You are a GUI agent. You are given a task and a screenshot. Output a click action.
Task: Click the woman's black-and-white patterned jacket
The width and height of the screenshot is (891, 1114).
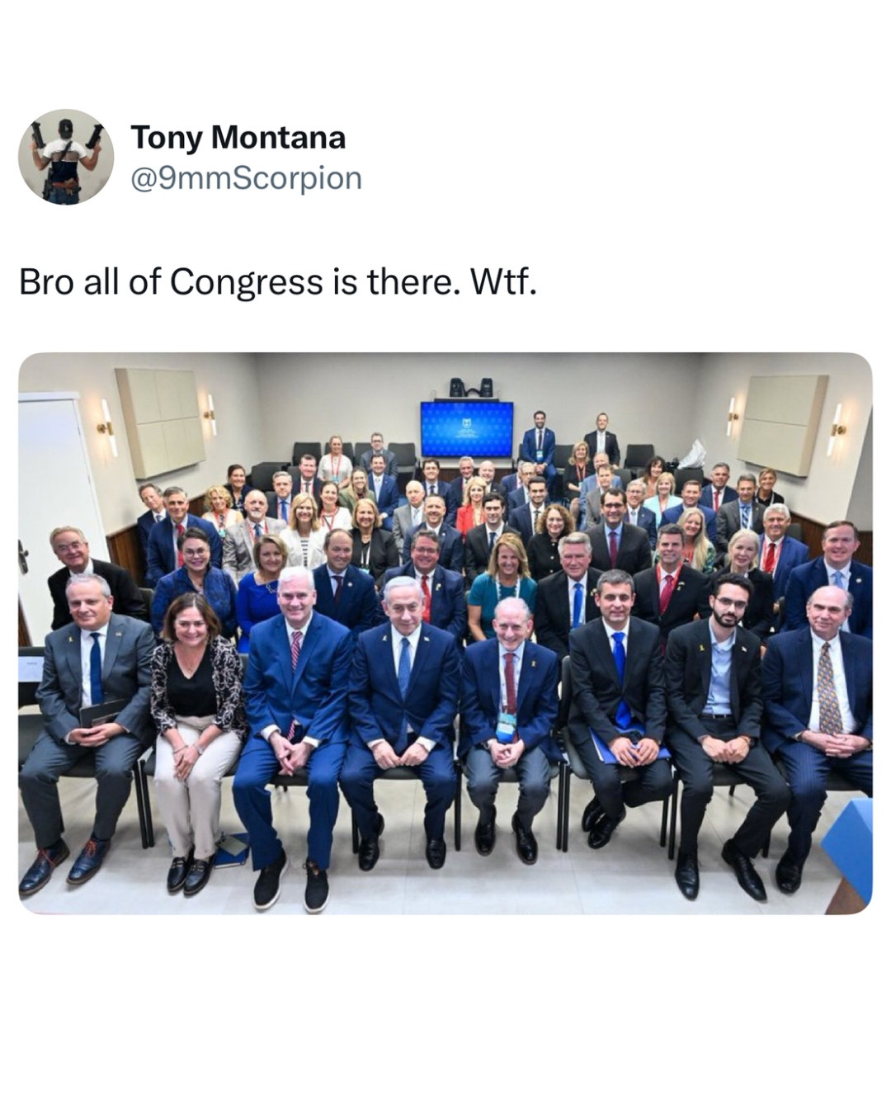[199, 685]
